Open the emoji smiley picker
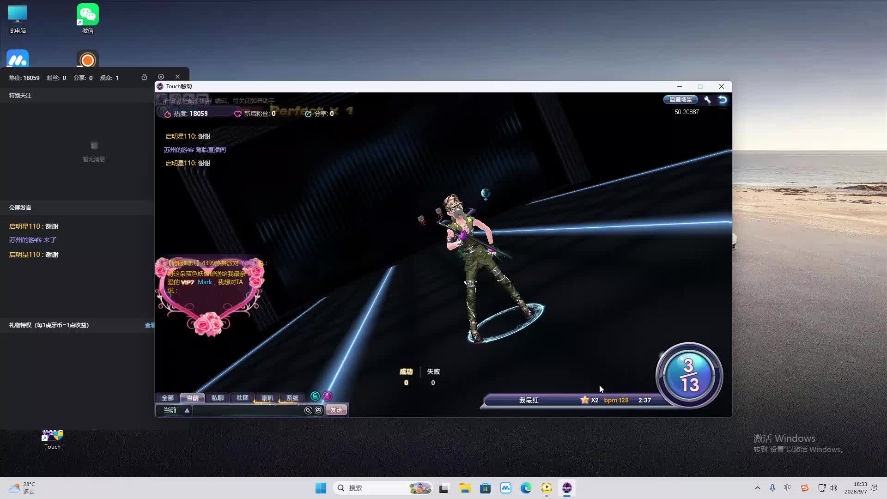Viewport: 887px width, 499px height. tap(319, 410)
